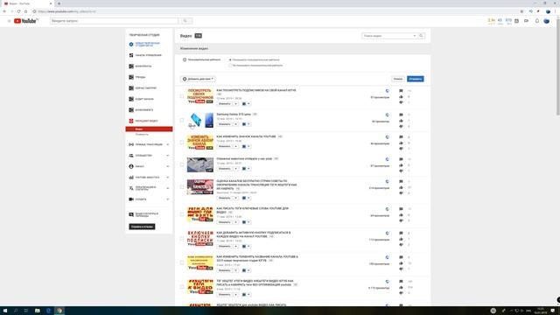
Task: Click the thumbs-up icon in the Samsung Galaxy row
Action: [401, 121]
